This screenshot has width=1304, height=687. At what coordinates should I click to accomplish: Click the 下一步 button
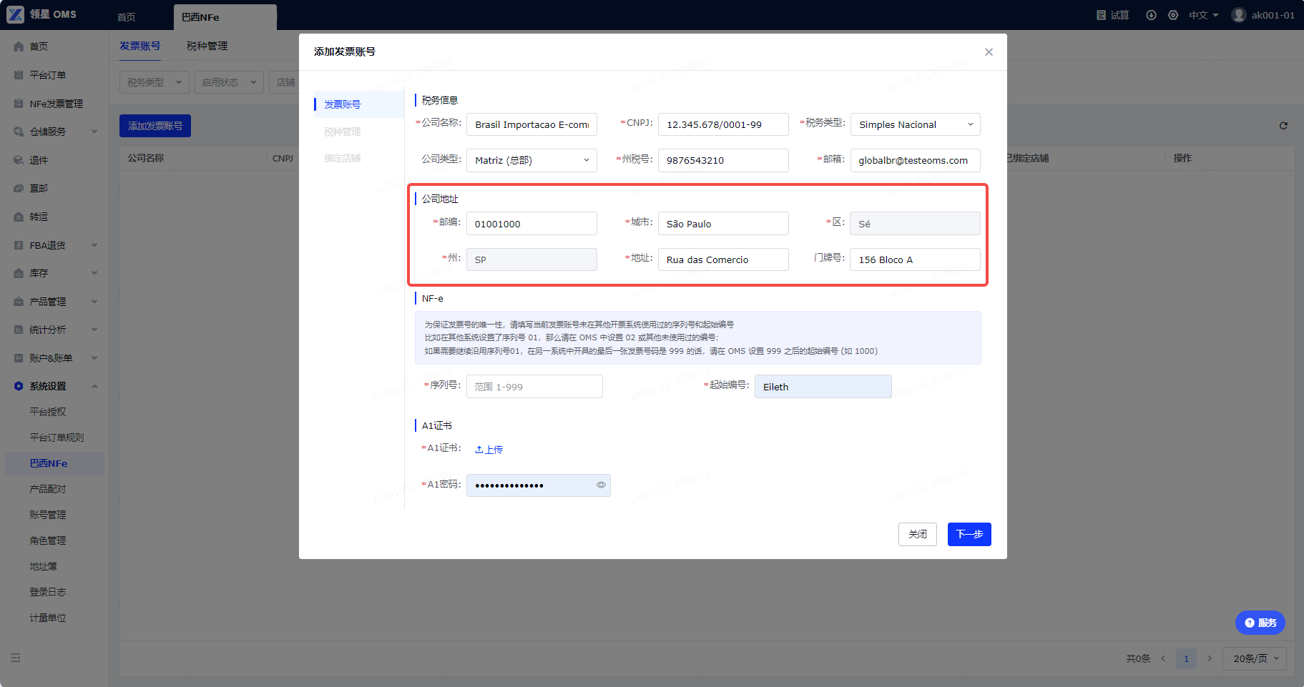(x=969, y=534)
